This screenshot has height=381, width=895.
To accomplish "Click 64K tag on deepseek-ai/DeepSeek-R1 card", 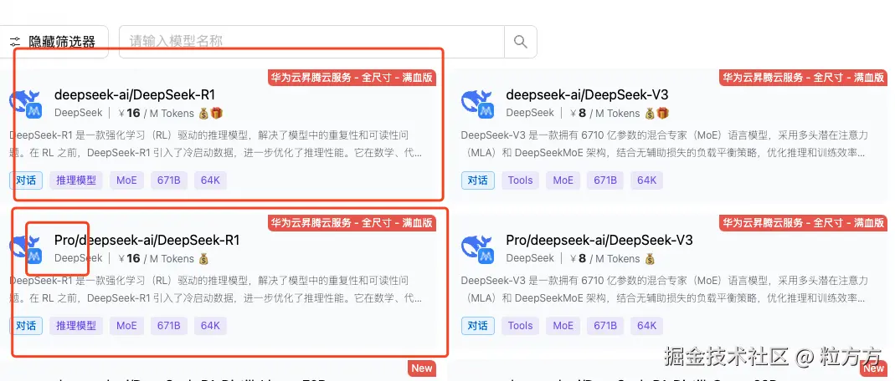I will [x=211, y=180].
